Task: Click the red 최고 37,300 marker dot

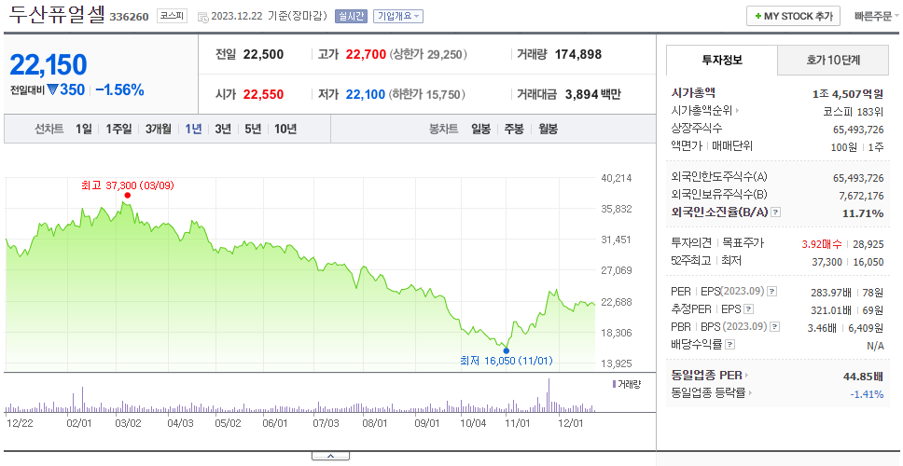Action: click(x=127, y=195)
